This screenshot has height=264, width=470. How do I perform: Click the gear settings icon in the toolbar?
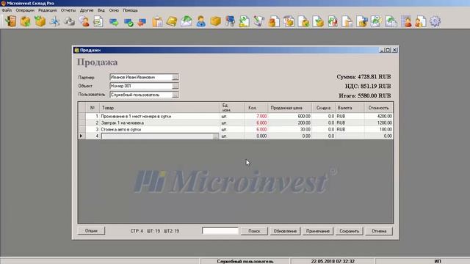435,21
